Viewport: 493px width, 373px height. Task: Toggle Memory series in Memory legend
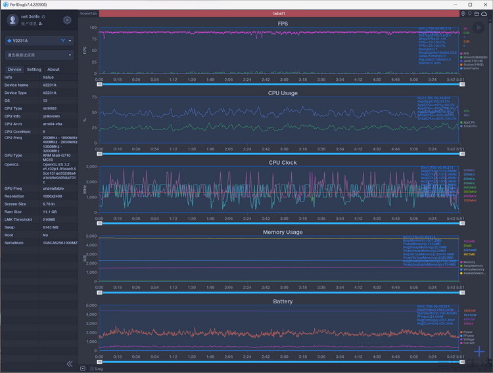(468, 262)
